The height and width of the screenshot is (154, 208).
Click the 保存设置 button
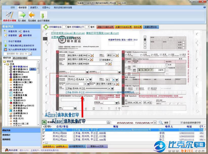[138, 27]
